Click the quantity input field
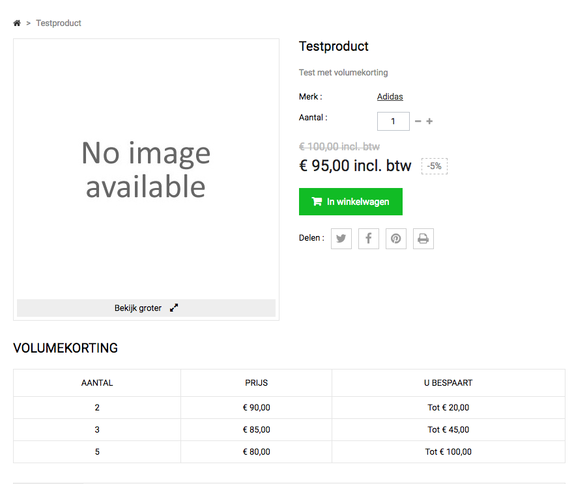The width and height of the screenshot is (572, 484). (x=393, y=122)
